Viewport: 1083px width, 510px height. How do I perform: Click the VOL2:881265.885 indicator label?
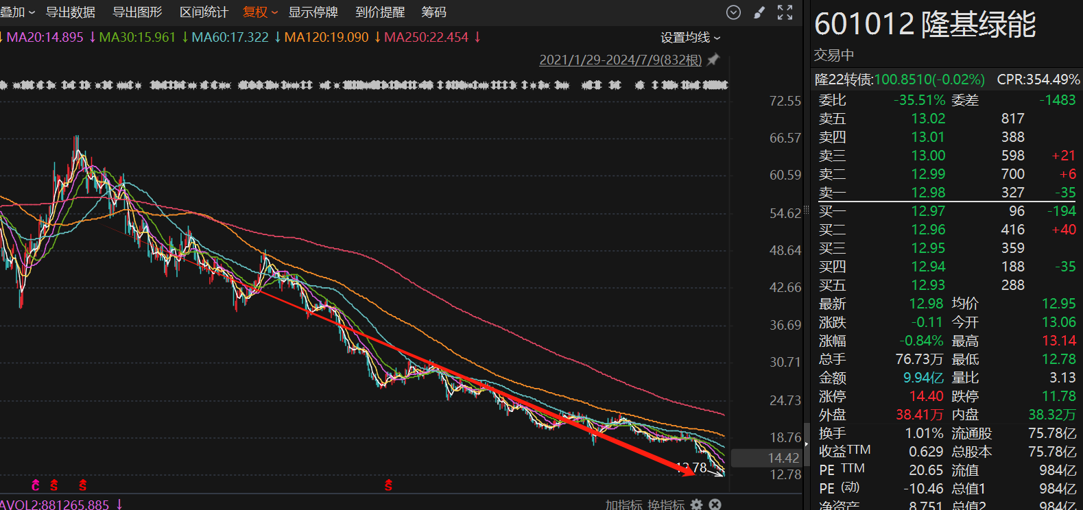tap(55, 505)
